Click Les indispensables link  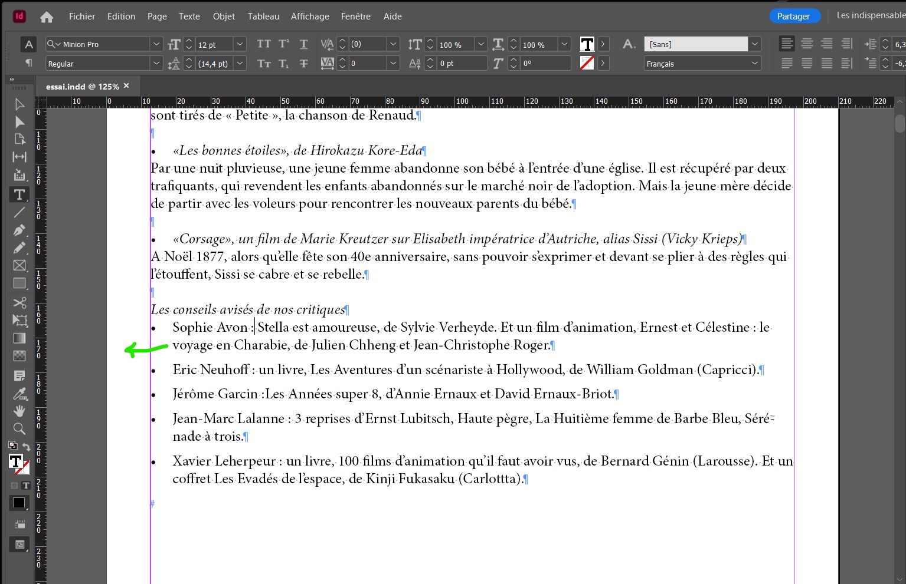[x=870, y=15]
